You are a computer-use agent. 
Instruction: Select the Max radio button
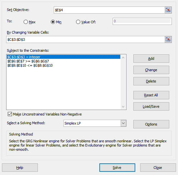click(26, 22)
